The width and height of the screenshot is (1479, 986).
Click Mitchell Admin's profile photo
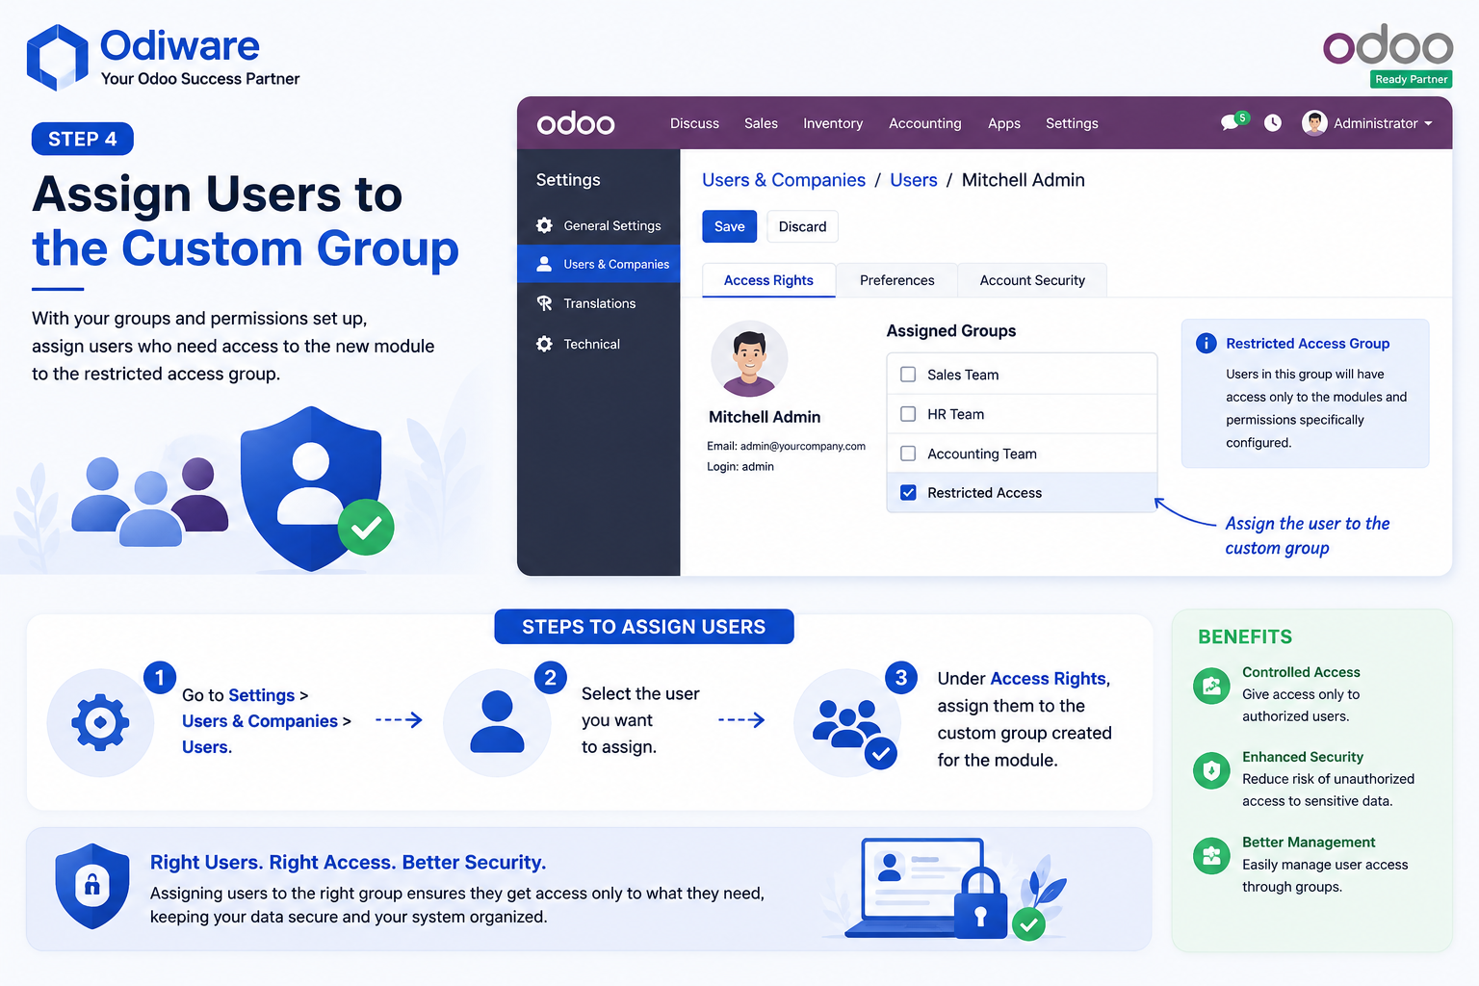(x=749, y=359)
